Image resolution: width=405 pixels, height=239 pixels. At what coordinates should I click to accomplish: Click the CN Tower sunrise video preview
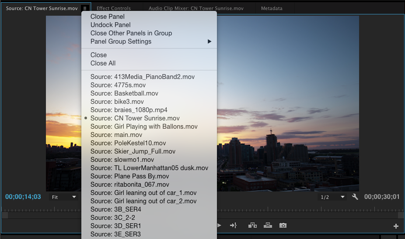tap(288, 103)
